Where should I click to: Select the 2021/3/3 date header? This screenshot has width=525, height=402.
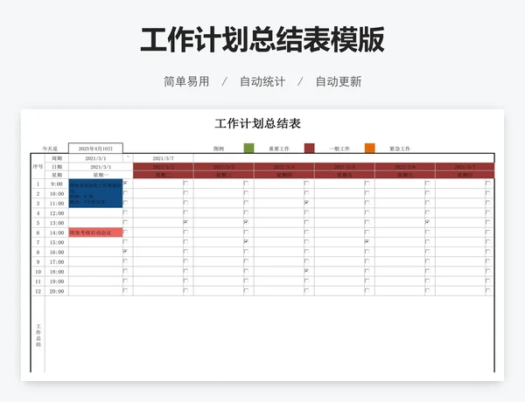point(224,167)
